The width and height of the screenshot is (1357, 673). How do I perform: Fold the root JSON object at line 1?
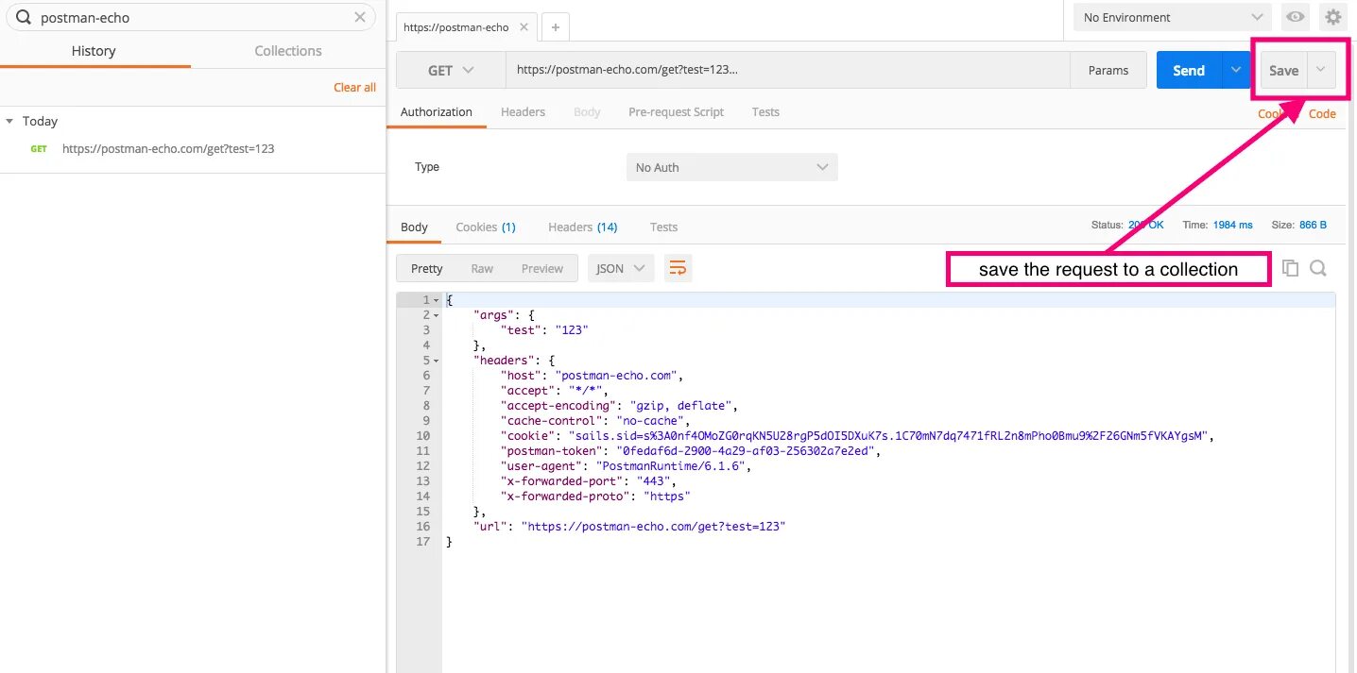click(437, 300)
